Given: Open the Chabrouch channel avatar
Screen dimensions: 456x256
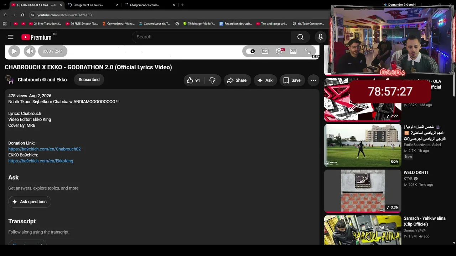Looking at the screenshot, I should (x=10, y=80).
